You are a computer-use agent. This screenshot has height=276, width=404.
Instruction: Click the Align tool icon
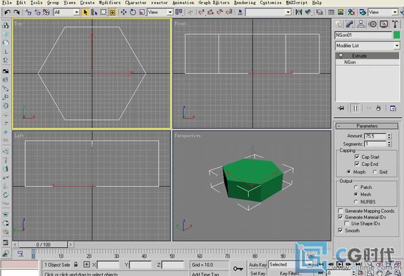(x=308, y=12)
